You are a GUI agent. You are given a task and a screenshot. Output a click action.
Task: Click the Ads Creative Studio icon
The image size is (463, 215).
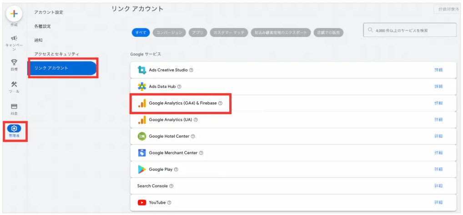point(142,70)
